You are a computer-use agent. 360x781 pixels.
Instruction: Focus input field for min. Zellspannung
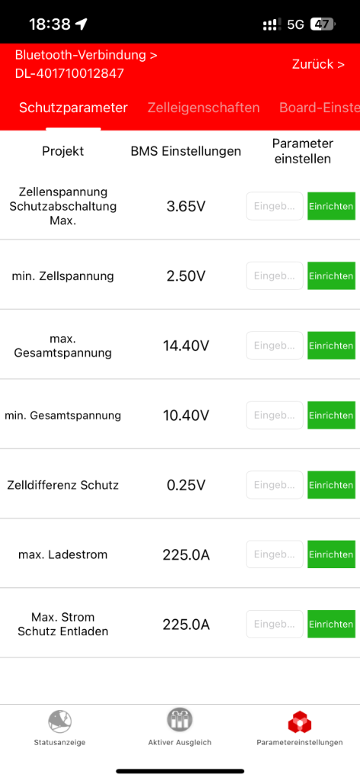(x=275, y=276)
